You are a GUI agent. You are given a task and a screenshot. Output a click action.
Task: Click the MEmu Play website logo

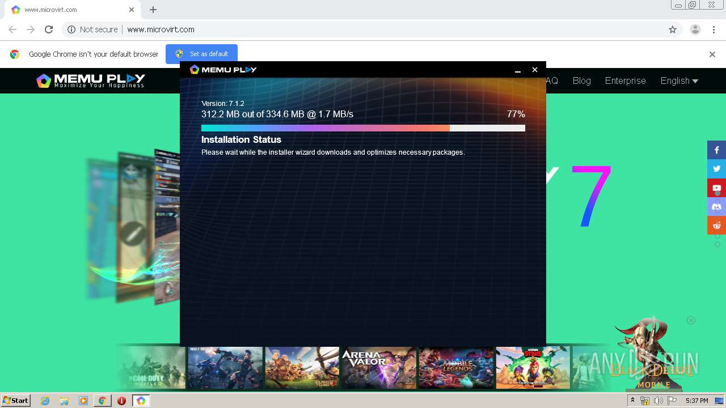(91, 80)
